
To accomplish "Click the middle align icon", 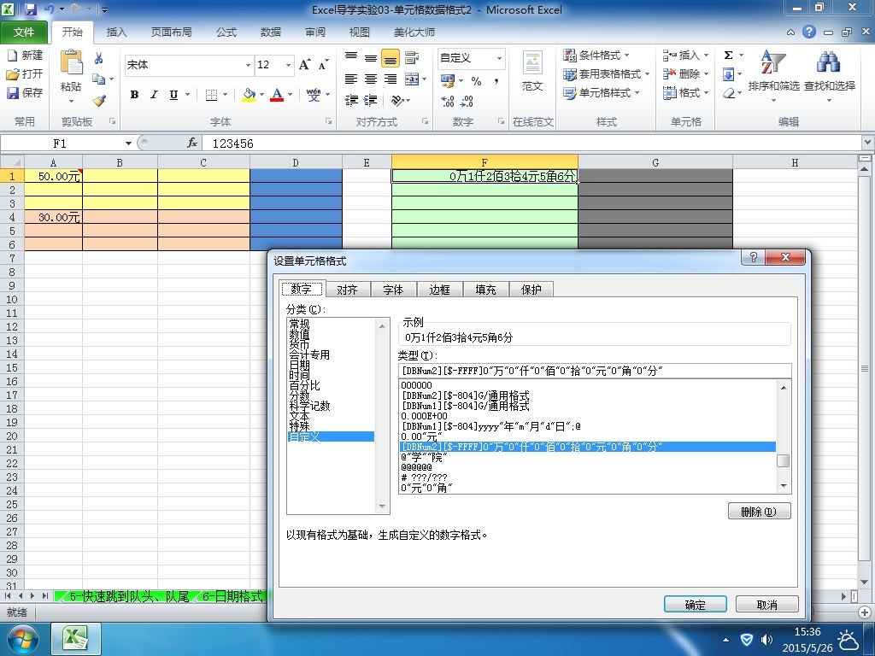I will tap(371, 57).
